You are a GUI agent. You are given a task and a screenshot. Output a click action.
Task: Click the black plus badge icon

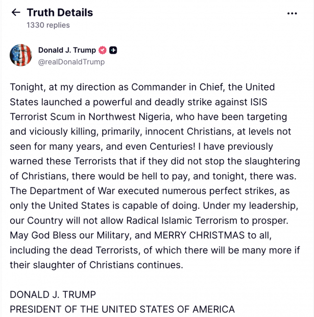pos(113,50)
